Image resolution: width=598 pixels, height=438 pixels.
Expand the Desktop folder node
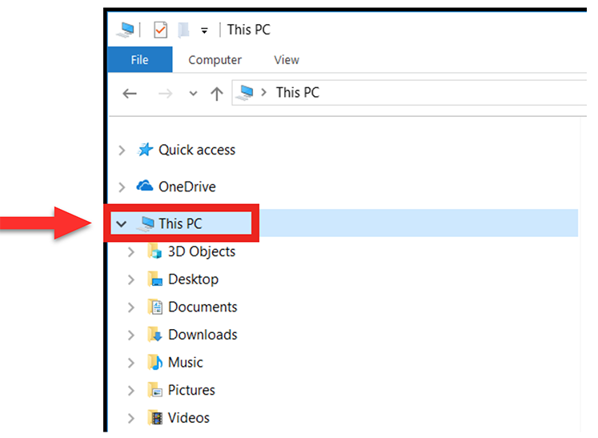pyautogui.click(x=131, y=279)
